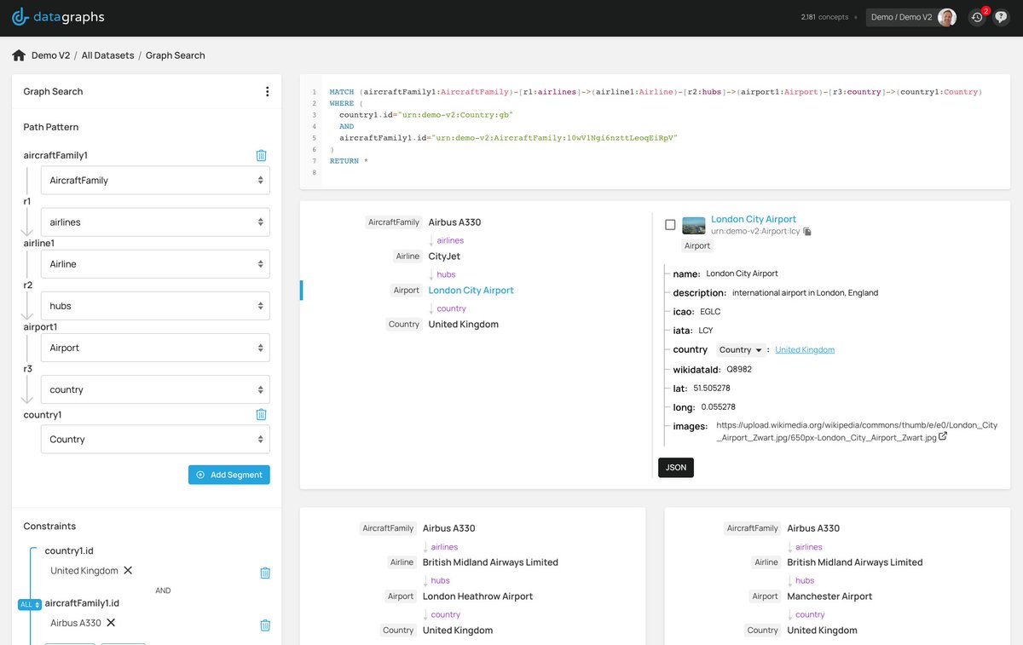Click the 2,181 concepts counter
1023x645 pixels.
pyautogui.click(x=824, y=17)
